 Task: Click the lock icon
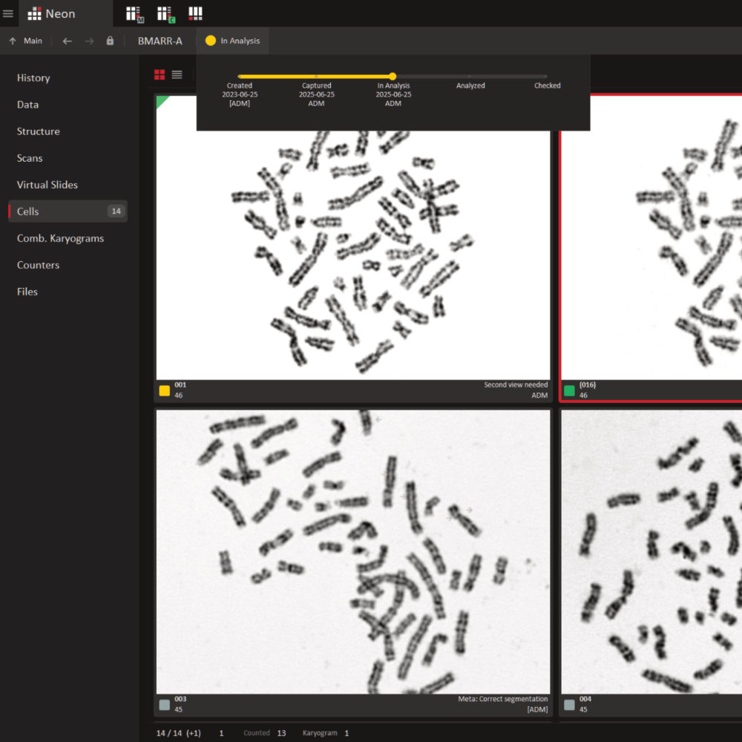pyautogui.click(x=110, y=41)
